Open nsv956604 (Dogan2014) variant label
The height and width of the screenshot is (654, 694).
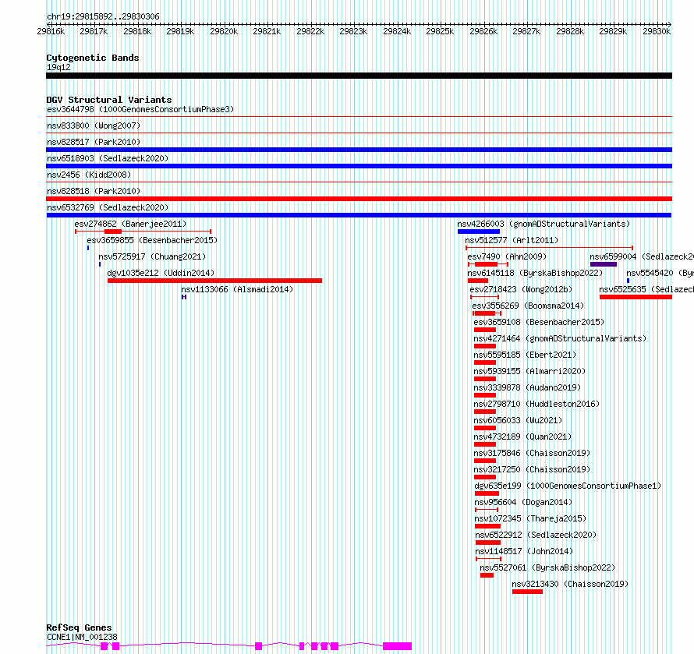click(523, 502)
